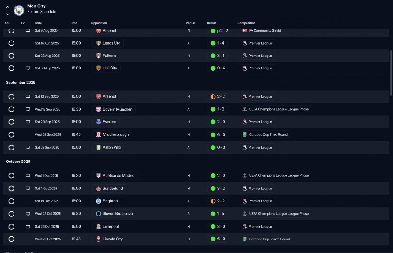
Task: Select the Slovan Bratislava fixture radio circle
Action: pos(11,214)
